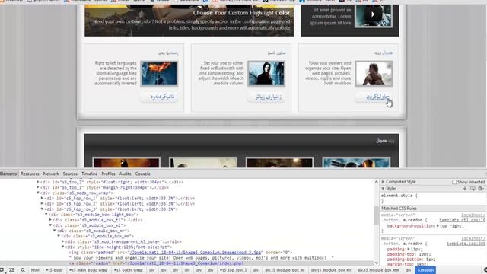The width and height of the screenshot is (487, 274).
Task: Expand the s5_top_2 div node
Action: (38, 182)
